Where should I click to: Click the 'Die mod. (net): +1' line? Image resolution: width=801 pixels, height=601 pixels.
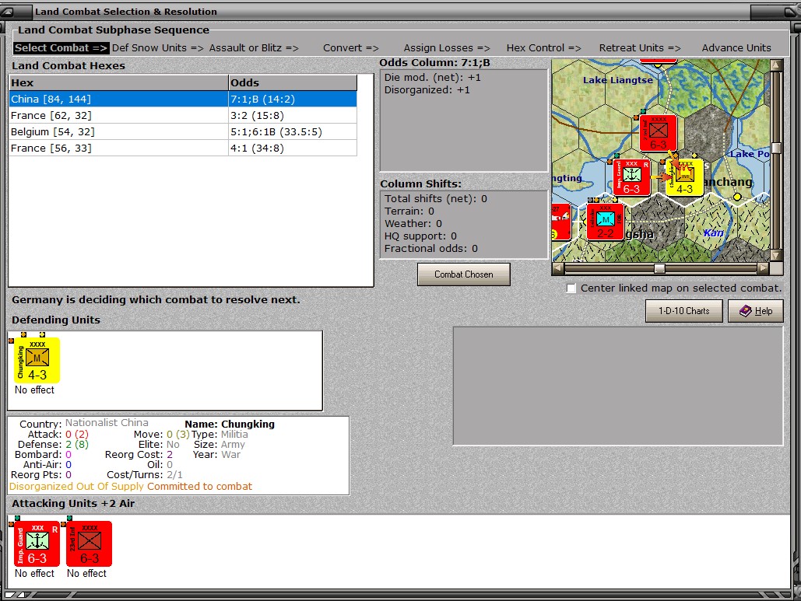point(433,78)
